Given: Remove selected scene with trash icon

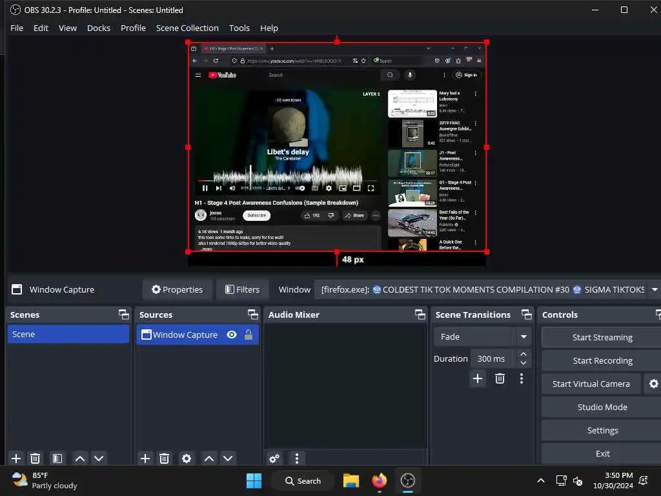Looking at the screenshot, I should pyautogui.click(x=36, y=458).
